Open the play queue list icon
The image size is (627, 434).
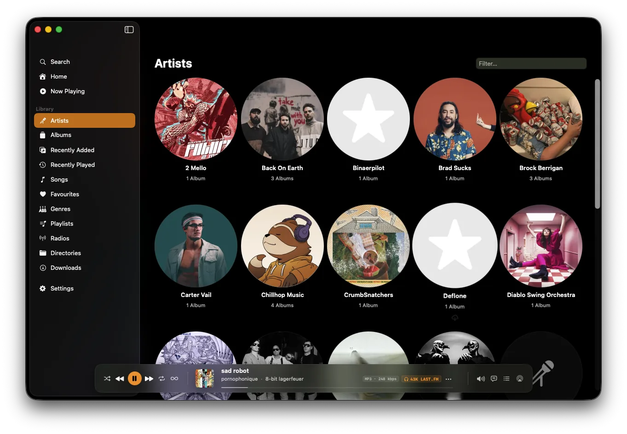(506, 379)
